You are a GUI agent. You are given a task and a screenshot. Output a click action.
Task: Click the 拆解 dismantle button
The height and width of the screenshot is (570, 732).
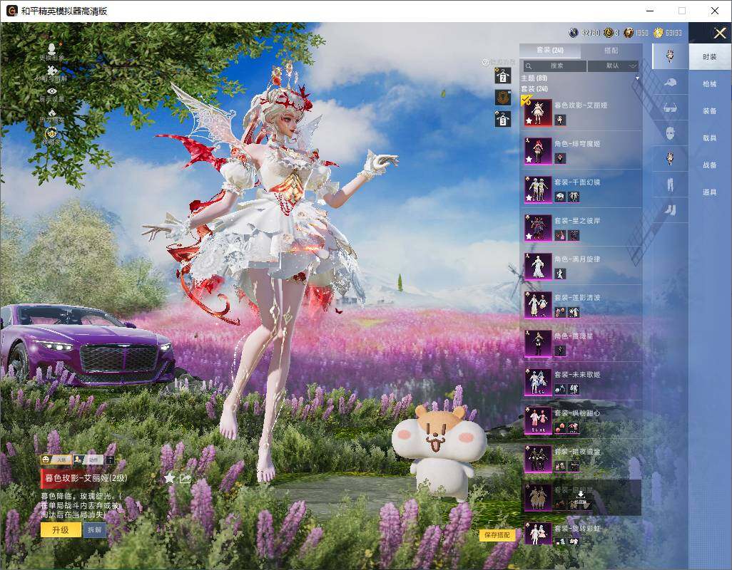click(x=95, y=530)
